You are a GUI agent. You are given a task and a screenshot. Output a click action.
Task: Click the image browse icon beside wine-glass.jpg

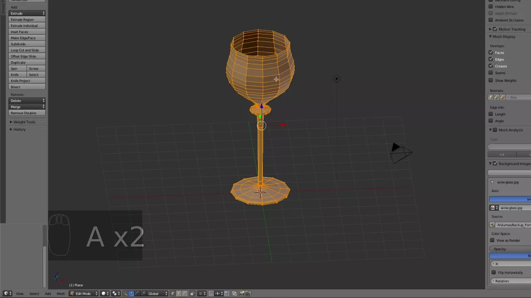tap(494, 208)
